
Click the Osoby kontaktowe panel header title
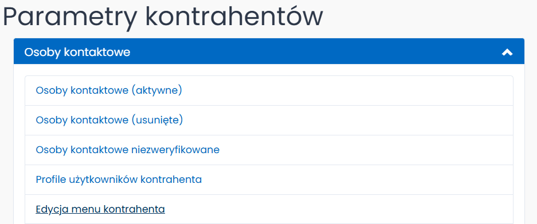coord(77,53)
